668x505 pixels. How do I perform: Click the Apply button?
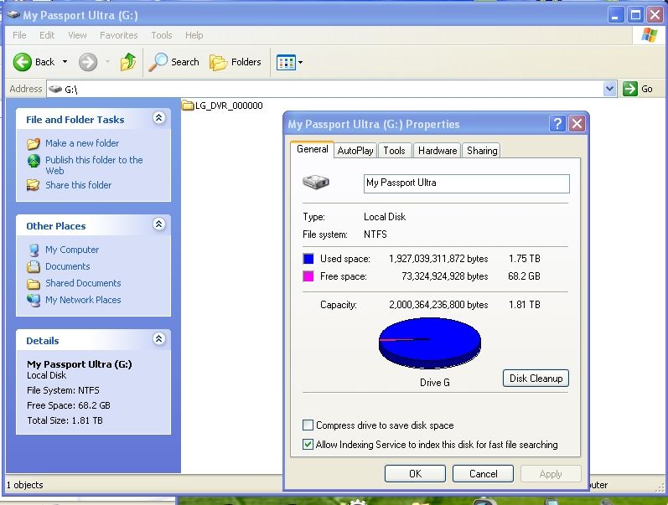[x=551, y=473]
